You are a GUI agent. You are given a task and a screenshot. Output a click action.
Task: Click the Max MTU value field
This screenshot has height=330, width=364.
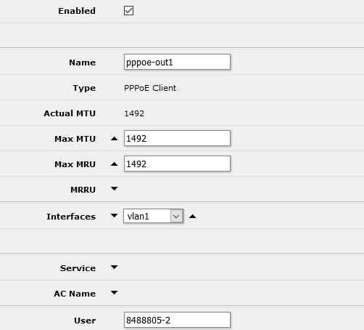(x=177, y=138)
